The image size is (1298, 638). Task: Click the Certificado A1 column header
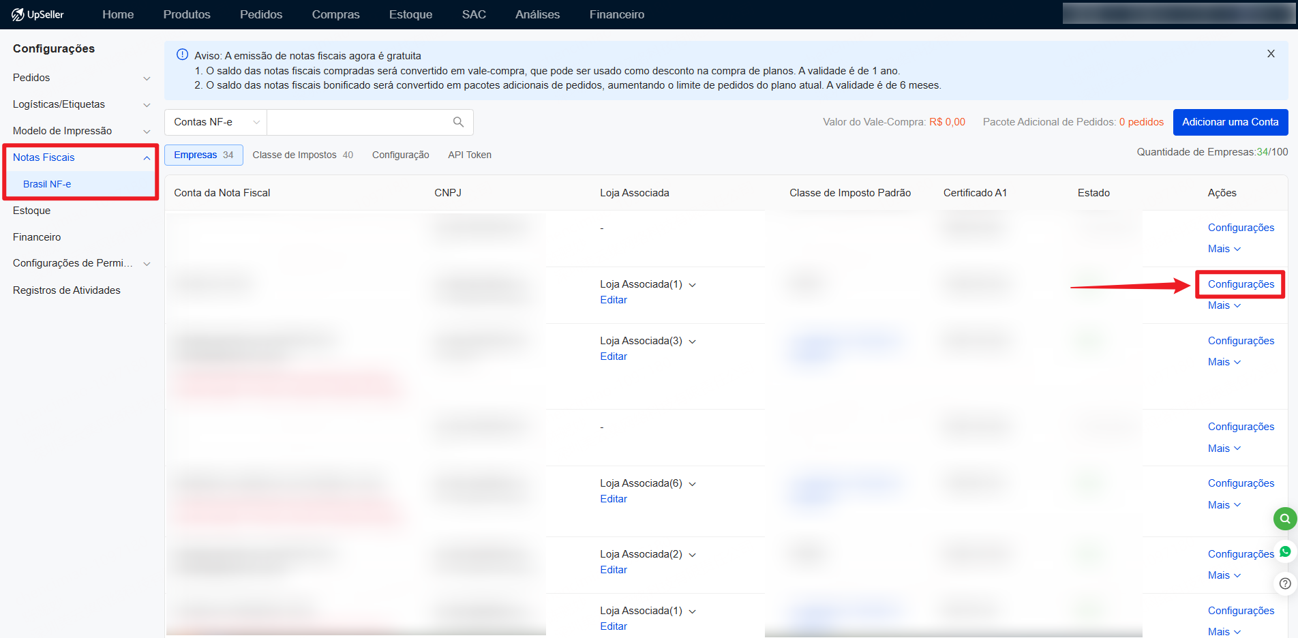(x=975, y=193)
